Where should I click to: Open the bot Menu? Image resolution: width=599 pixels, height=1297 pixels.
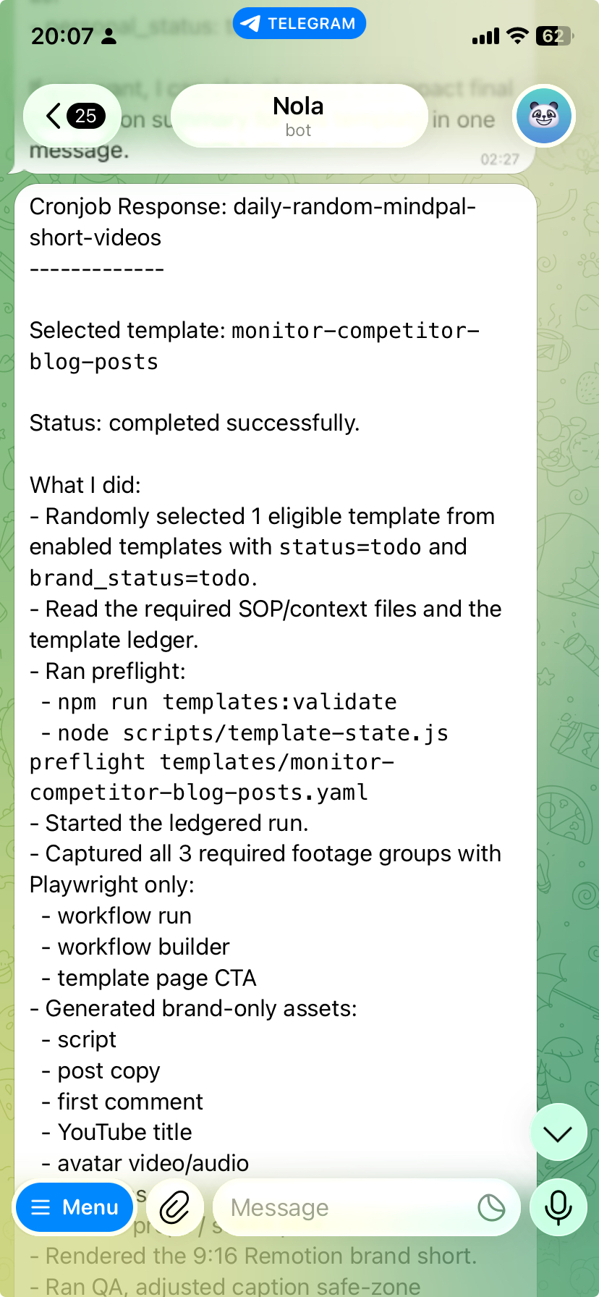[x=74, y=1207]
